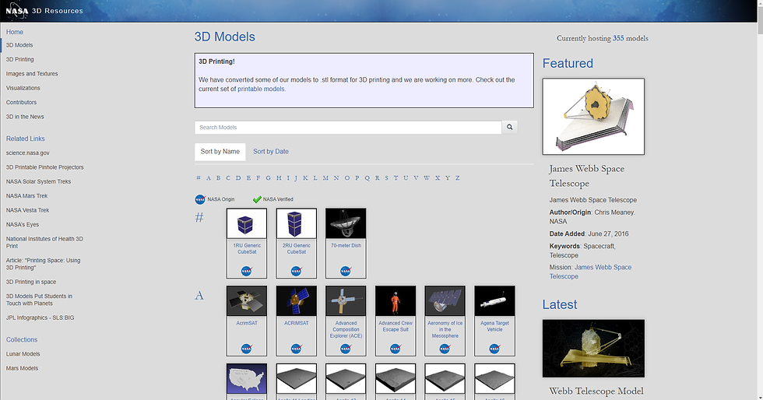
Task: Open Visualizations in sidebar
Action: coord(23,88)
